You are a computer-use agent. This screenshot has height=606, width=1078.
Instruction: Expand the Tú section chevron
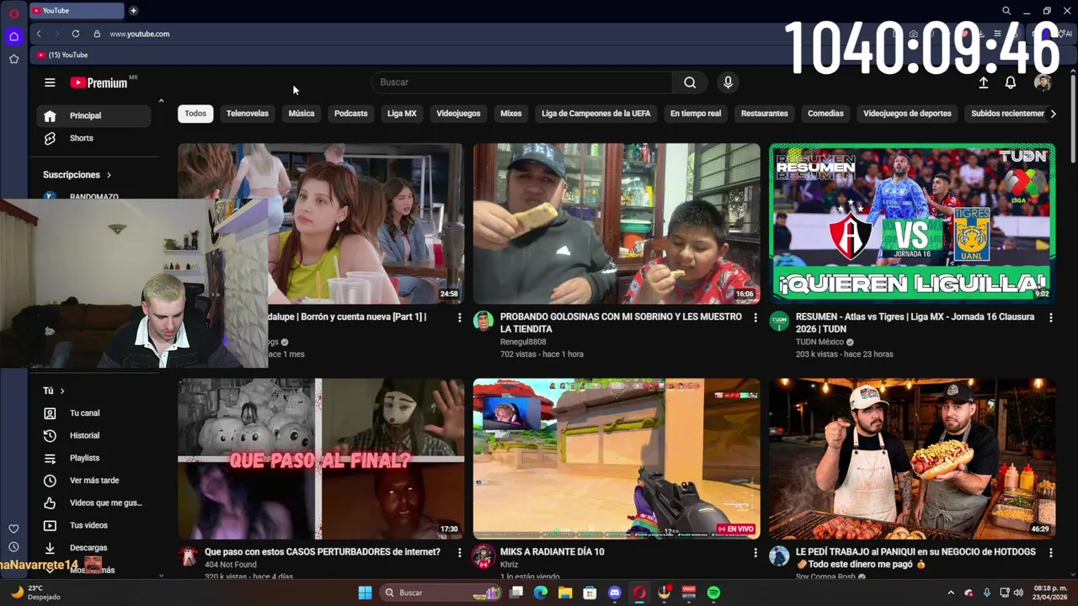coord(61,391)
